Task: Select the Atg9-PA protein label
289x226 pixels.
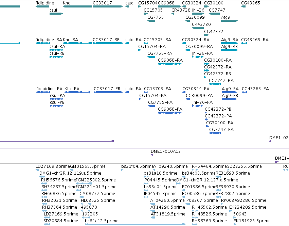Action: click(x=230, y=89)
